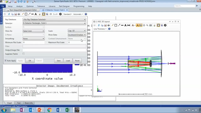
Task: Click the Save settings button
Action: coord(59,61)
